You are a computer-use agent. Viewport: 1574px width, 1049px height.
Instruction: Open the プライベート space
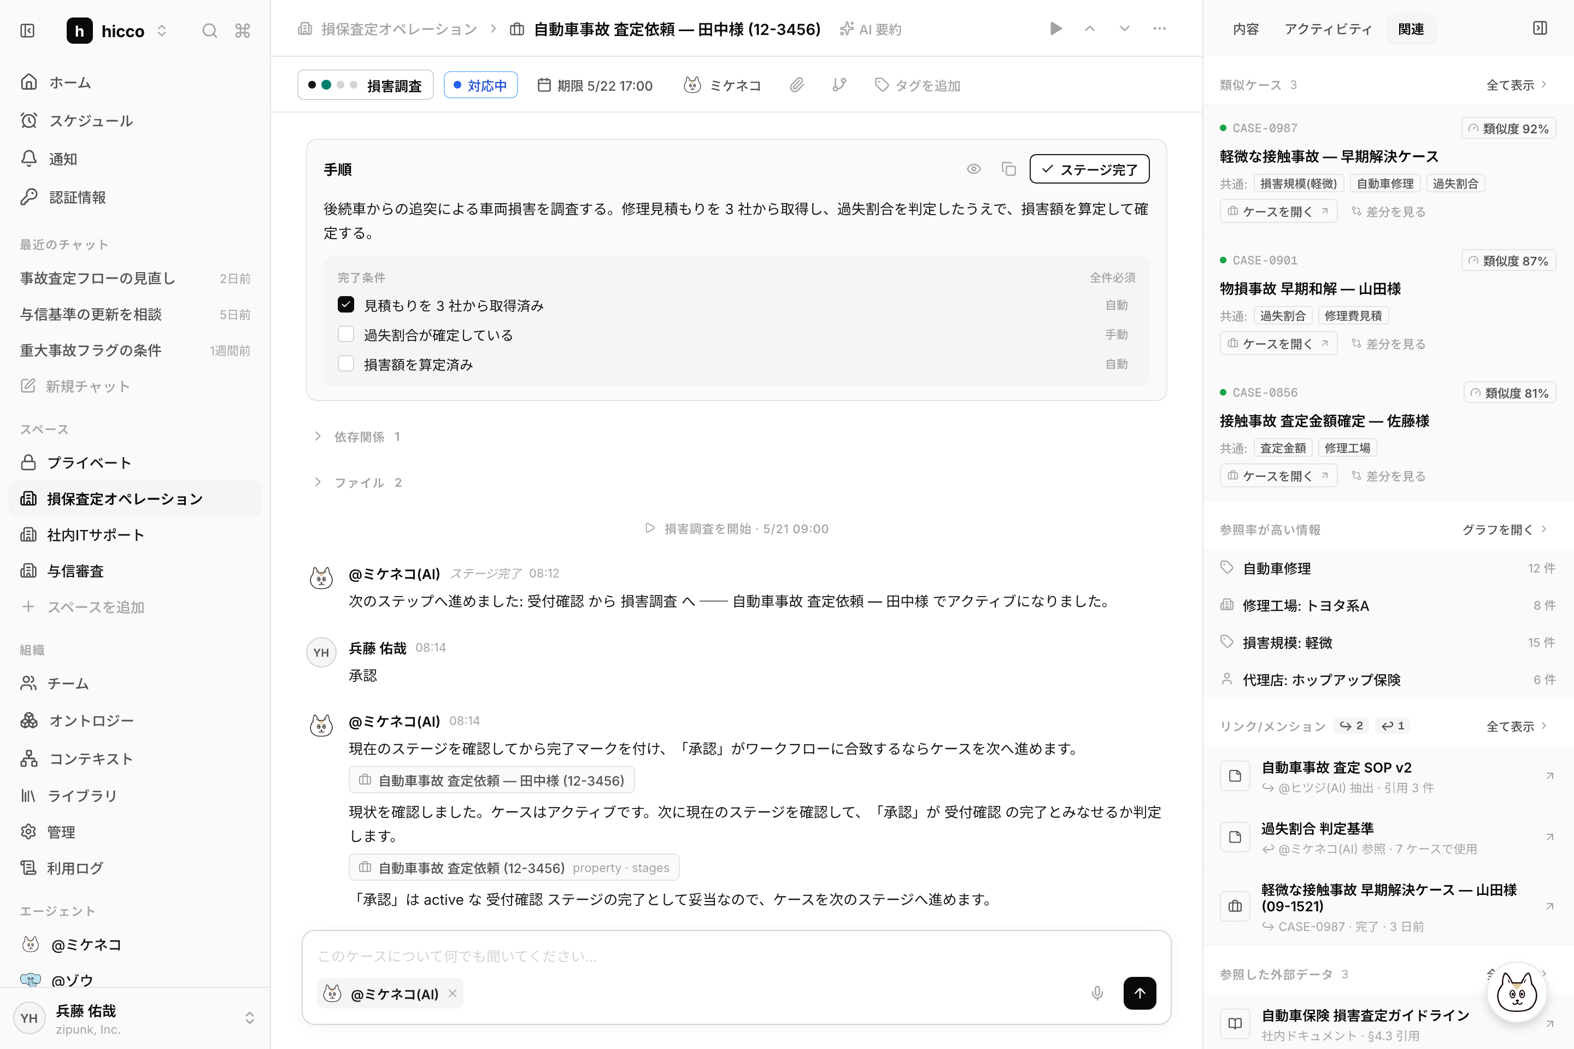pos(134,462)
